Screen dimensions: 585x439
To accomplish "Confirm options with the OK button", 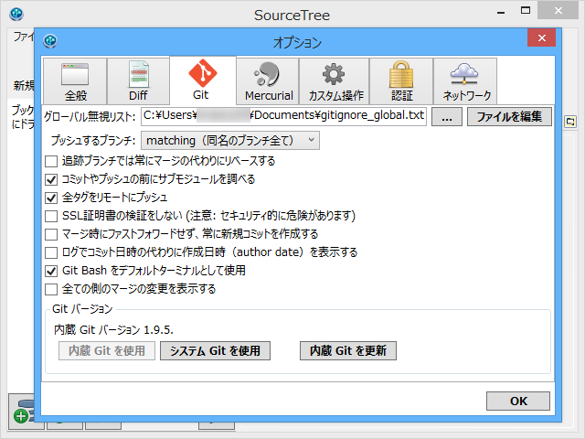I will [x=518, y=401].
